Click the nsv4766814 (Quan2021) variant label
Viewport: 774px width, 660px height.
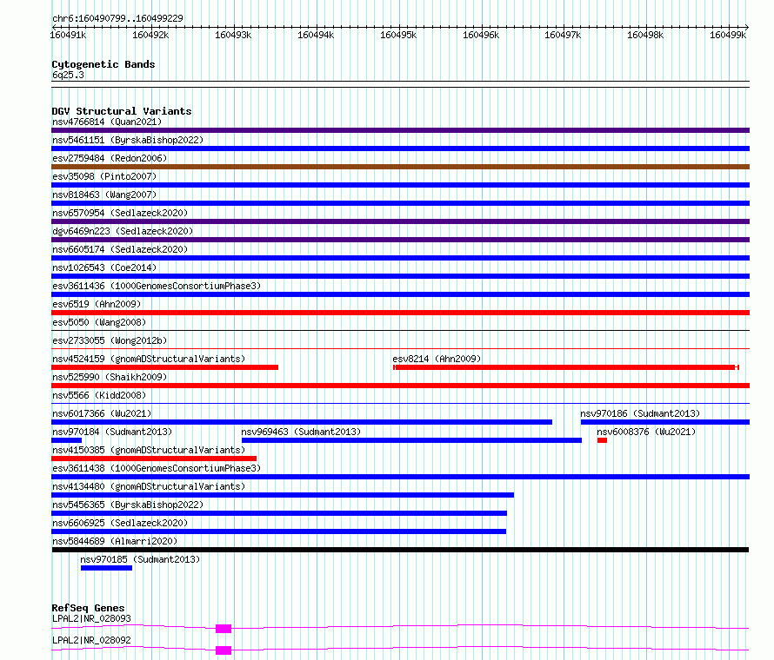(107, 122)
